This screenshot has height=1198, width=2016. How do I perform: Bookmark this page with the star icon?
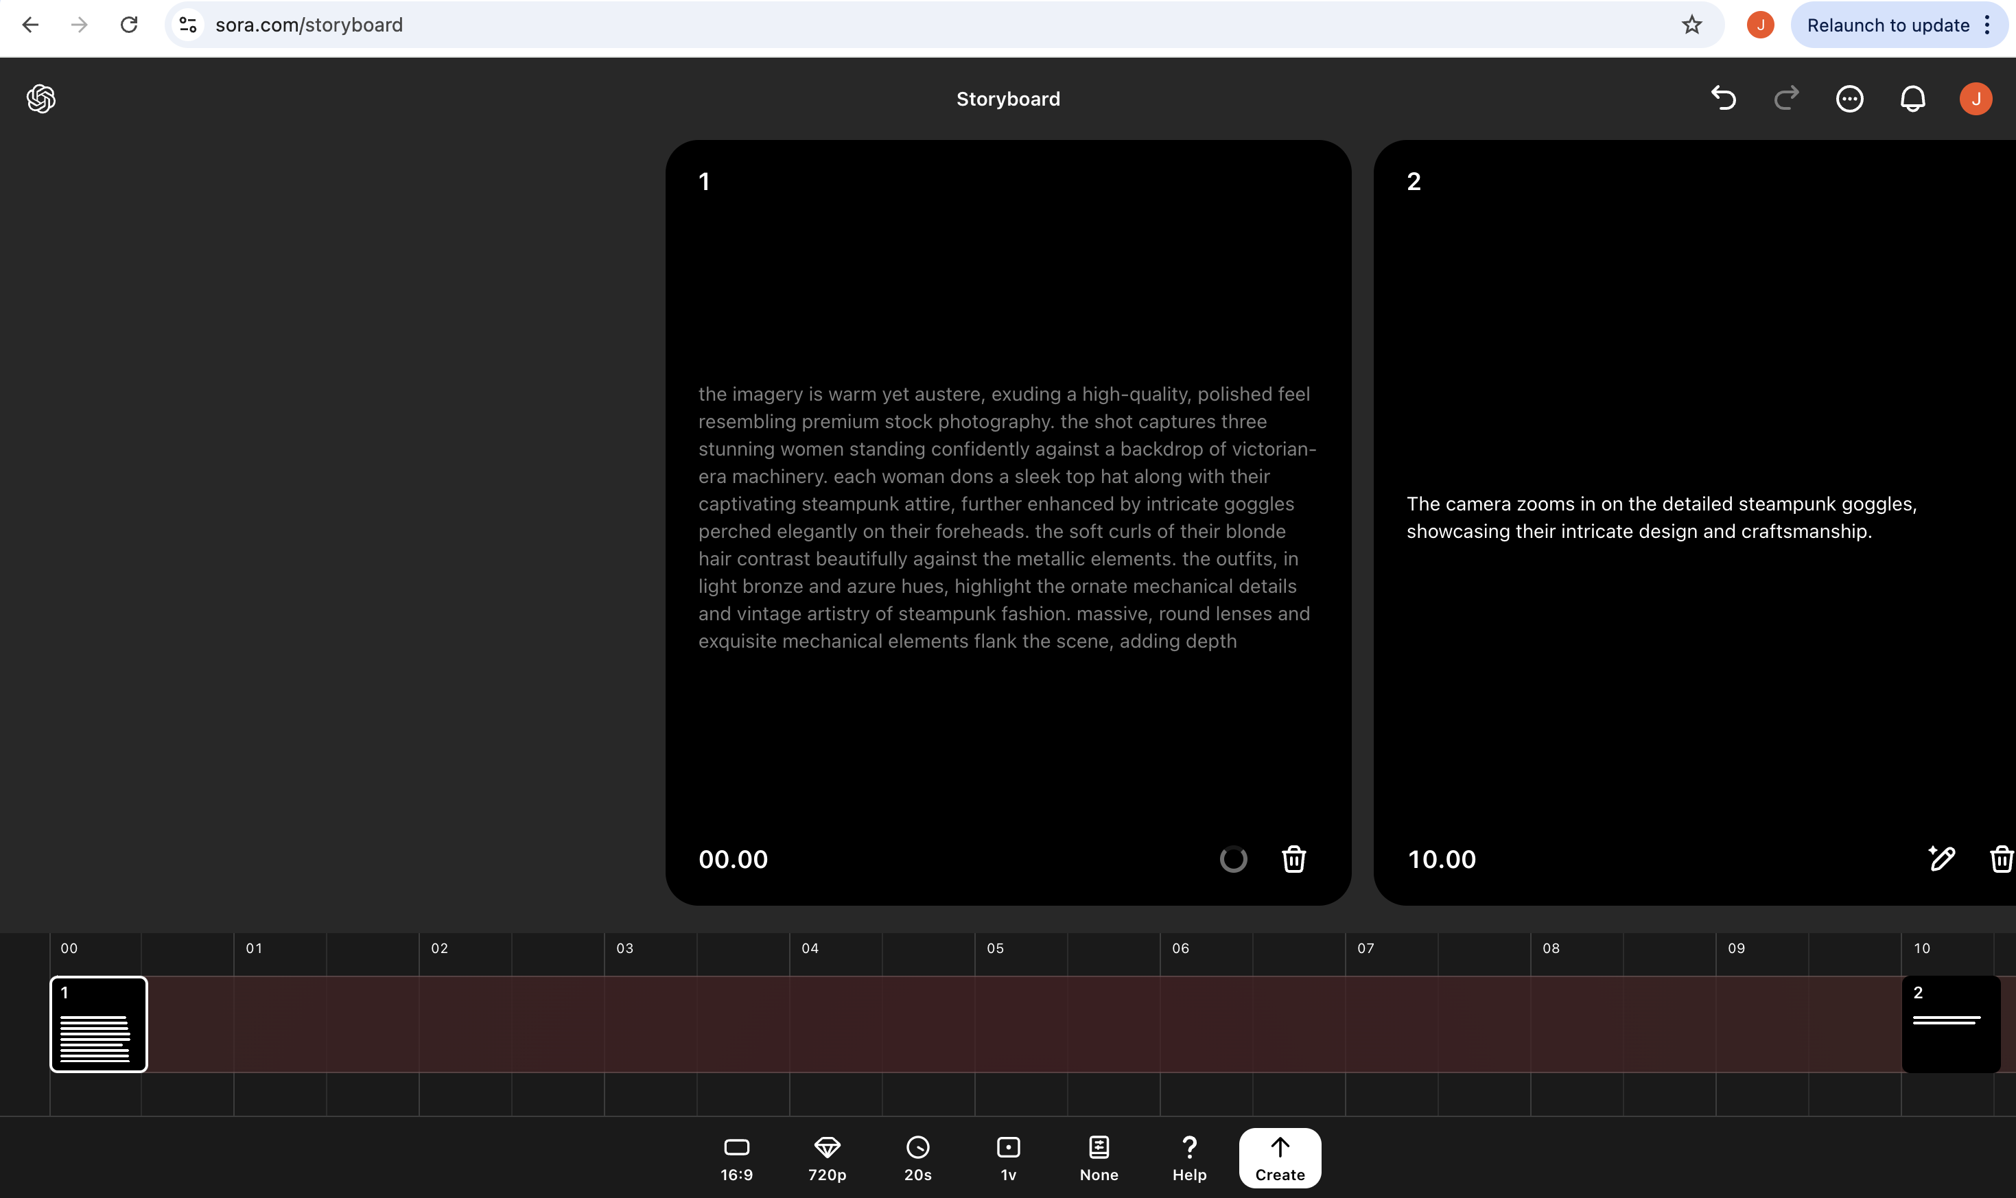(1691, 25)
